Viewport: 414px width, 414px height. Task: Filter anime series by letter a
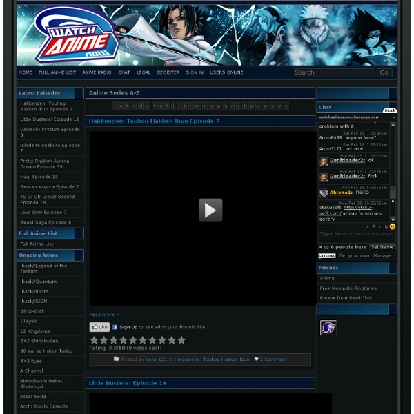point(121,106)
